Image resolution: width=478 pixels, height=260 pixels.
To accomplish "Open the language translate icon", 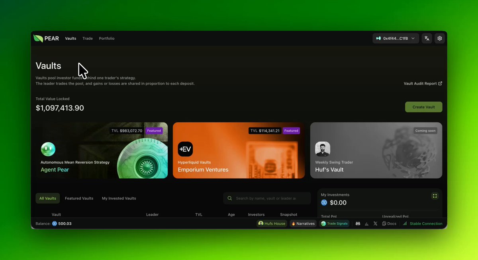I will pos(427,39).
